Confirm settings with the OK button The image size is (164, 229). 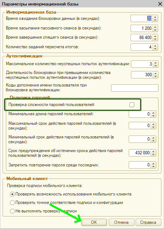(x=94, y=222)
